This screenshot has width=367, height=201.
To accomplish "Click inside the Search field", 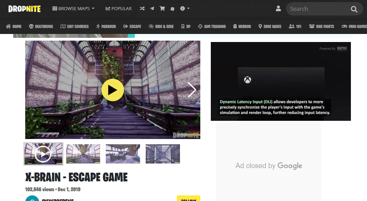I will 318,9.
